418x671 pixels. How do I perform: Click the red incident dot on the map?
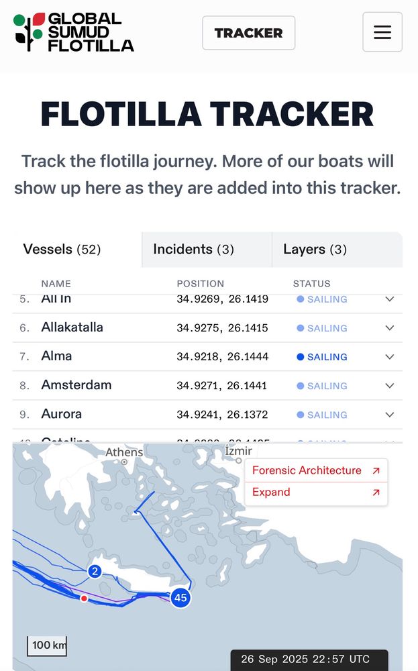click(x=83, y=598)
